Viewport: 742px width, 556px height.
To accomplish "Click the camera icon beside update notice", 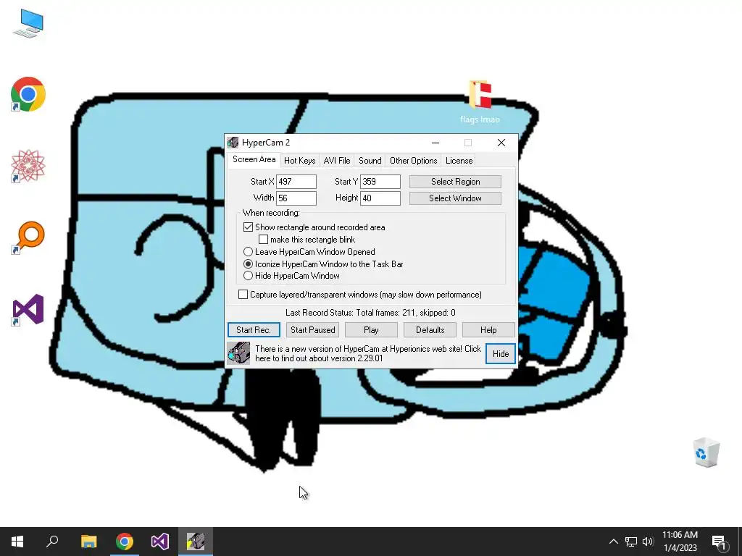I will point(238,353).
